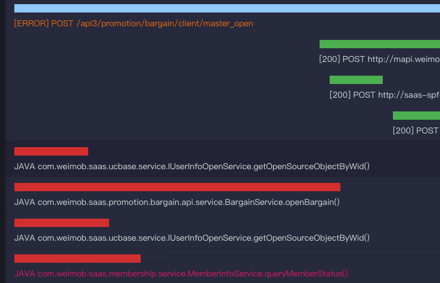Select the blue root span duration bar
The width and height of the screenshot is (440, 283).
click(x=227, y=8)
